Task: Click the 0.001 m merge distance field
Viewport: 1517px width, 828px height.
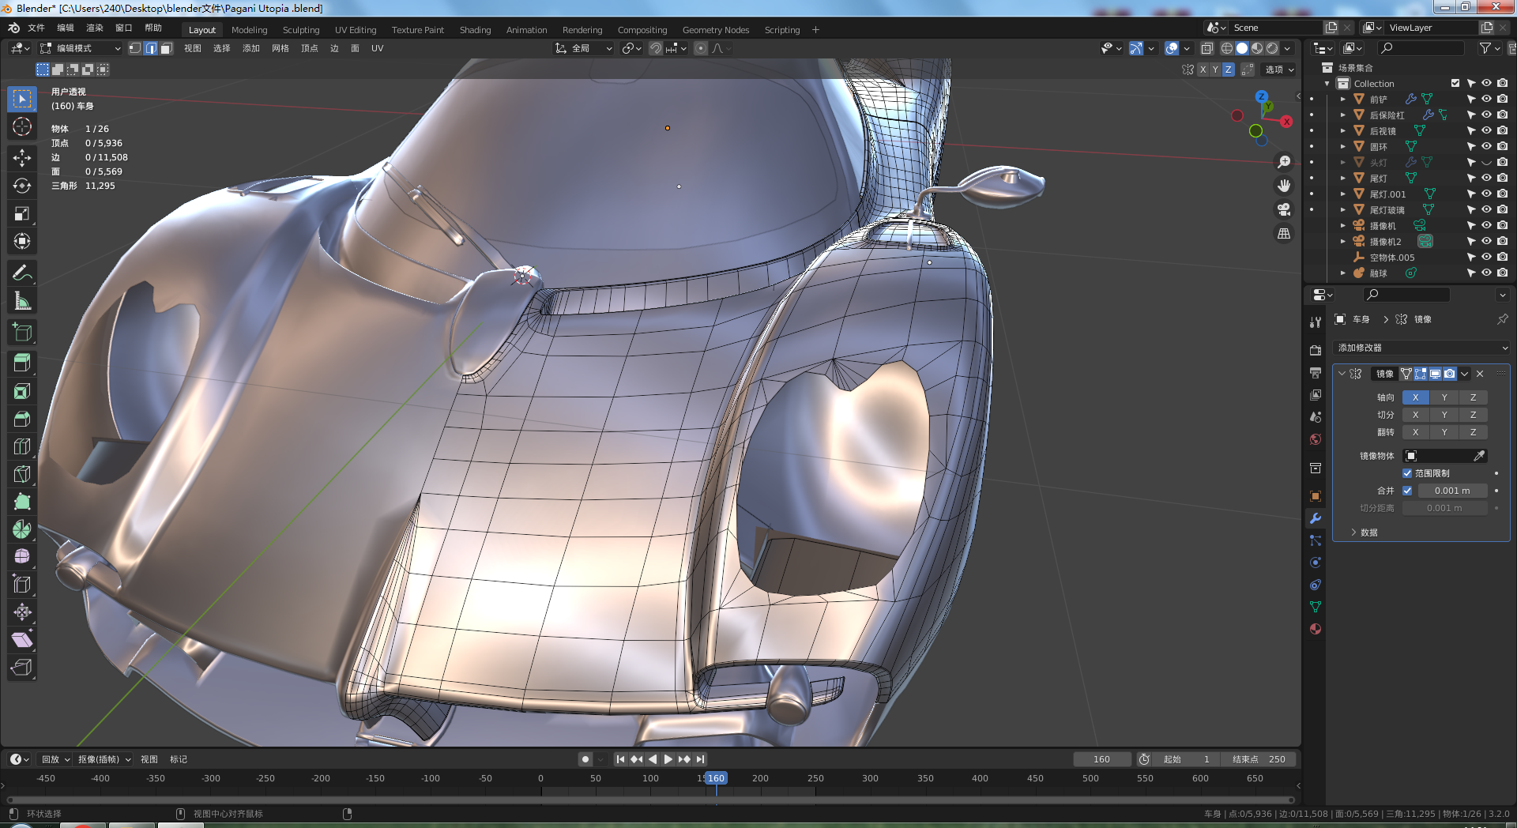Action: click(x=1451, y=491)
